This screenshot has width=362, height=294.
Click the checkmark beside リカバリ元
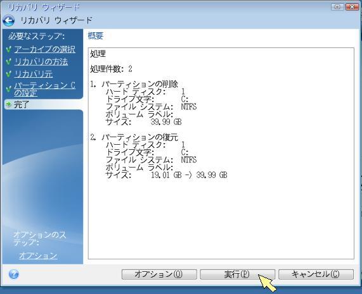tap(8, 74)
